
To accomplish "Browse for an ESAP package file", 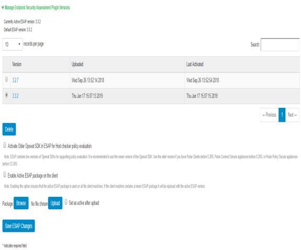I will [x=21, y=203].
